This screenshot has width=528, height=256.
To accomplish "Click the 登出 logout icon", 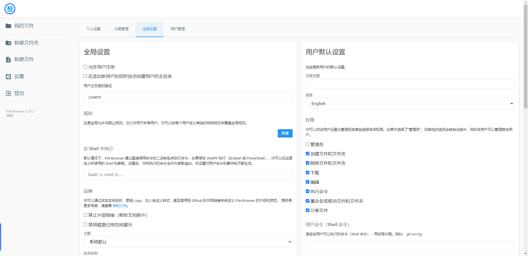I will click(8, 93).
